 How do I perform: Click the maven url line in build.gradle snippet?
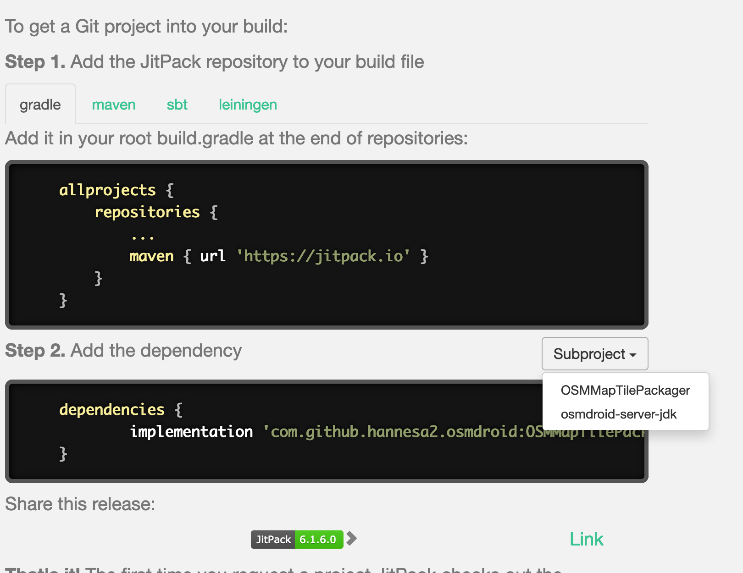pos(275,256)
